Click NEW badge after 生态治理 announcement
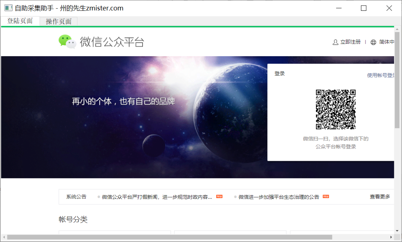 pos(326,196)
